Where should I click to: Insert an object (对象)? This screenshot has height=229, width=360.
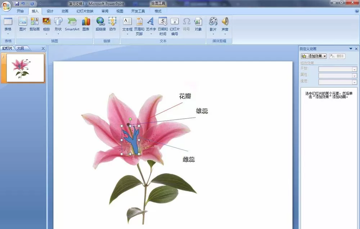click(198, 24)
